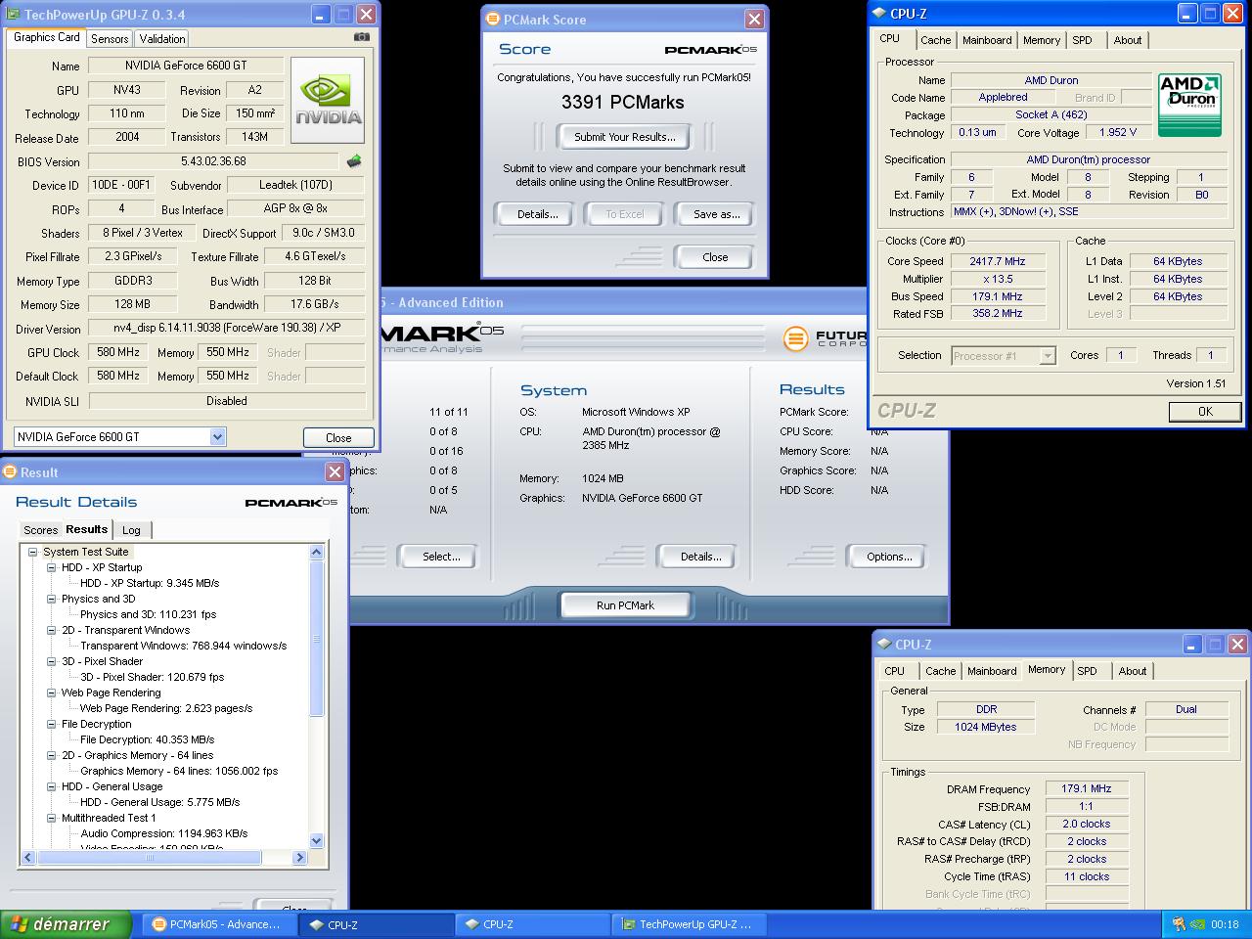Click the GPU Name field NVIDIA GeForce 6600 GT
The width and height of the screenshot is (1252, 939).
[x=186, y=66]
